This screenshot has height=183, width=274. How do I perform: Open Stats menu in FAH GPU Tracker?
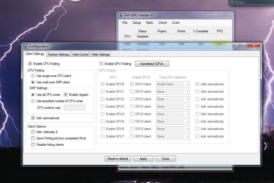[149, 23]
